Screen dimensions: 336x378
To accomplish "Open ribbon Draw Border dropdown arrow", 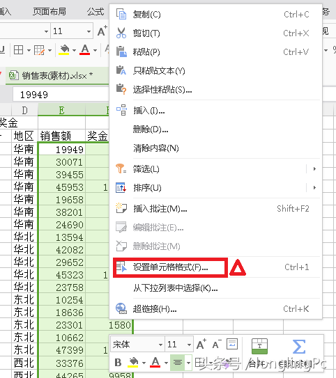I will [49, 50].
